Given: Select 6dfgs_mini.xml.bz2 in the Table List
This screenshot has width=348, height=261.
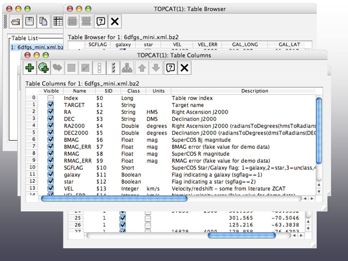Looking at the screenshot, I should pos(37,47).
